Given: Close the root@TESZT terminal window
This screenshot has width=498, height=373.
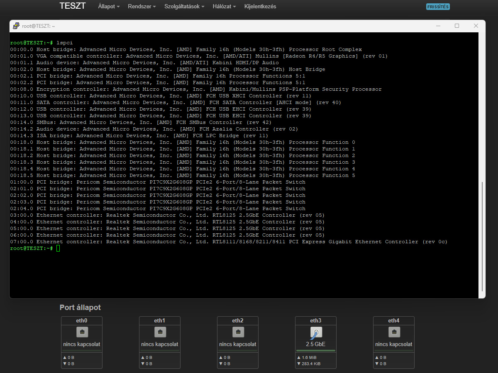Looking at the screenshot, I should 476,26.
